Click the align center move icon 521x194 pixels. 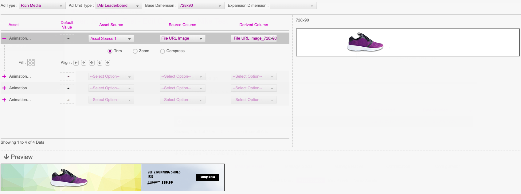92,63
